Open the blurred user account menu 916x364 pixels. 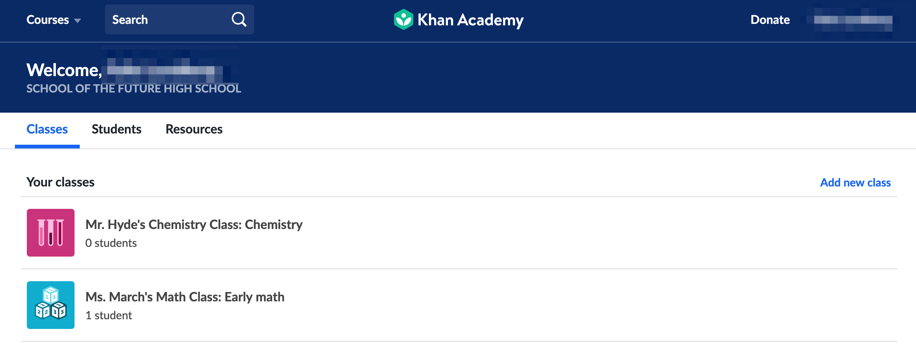pyautogui.click(x=853, y=20)
